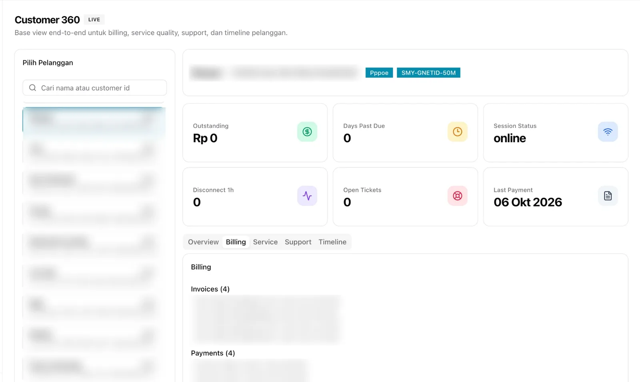Click the 'Days Past Due' label

pyautogui.click(x=364, y=126)
